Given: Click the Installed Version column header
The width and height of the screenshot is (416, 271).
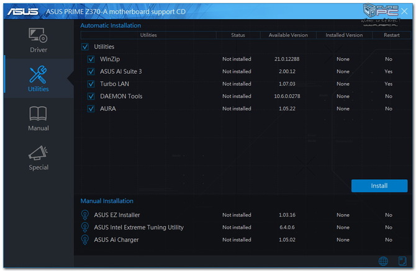Looking at the screenshot, I should pos(344,35).
